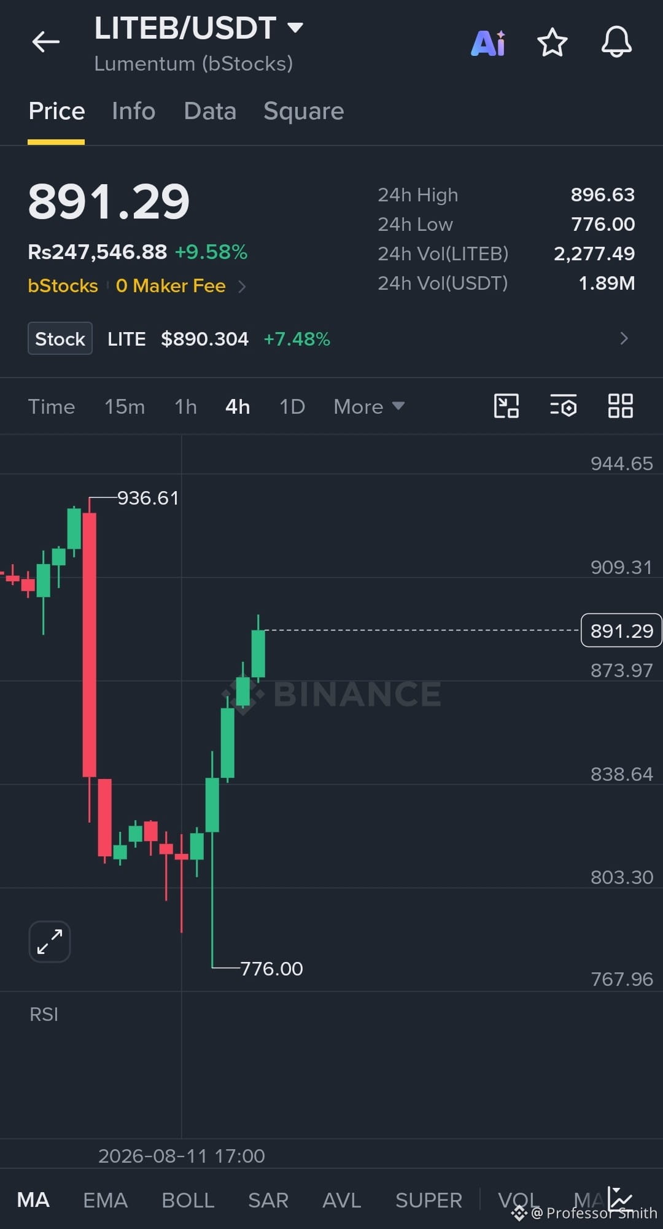Enable the VOL indicator
The width and height of the screenshot is (663, 1229).
(x=518, y=1200)
